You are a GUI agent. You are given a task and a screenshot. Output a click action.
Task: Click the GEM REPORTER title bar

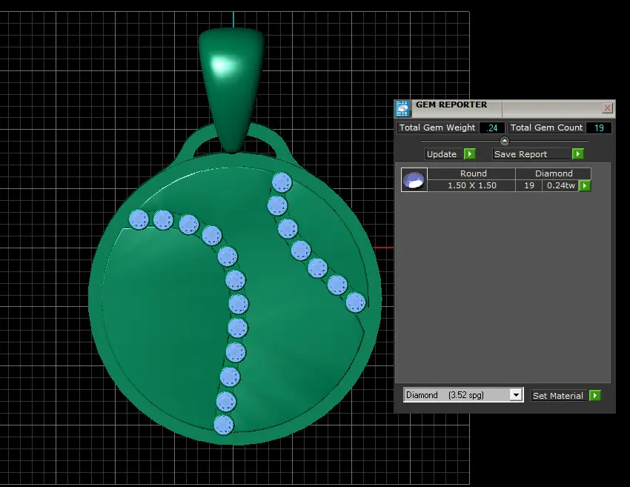coord(505,108)
